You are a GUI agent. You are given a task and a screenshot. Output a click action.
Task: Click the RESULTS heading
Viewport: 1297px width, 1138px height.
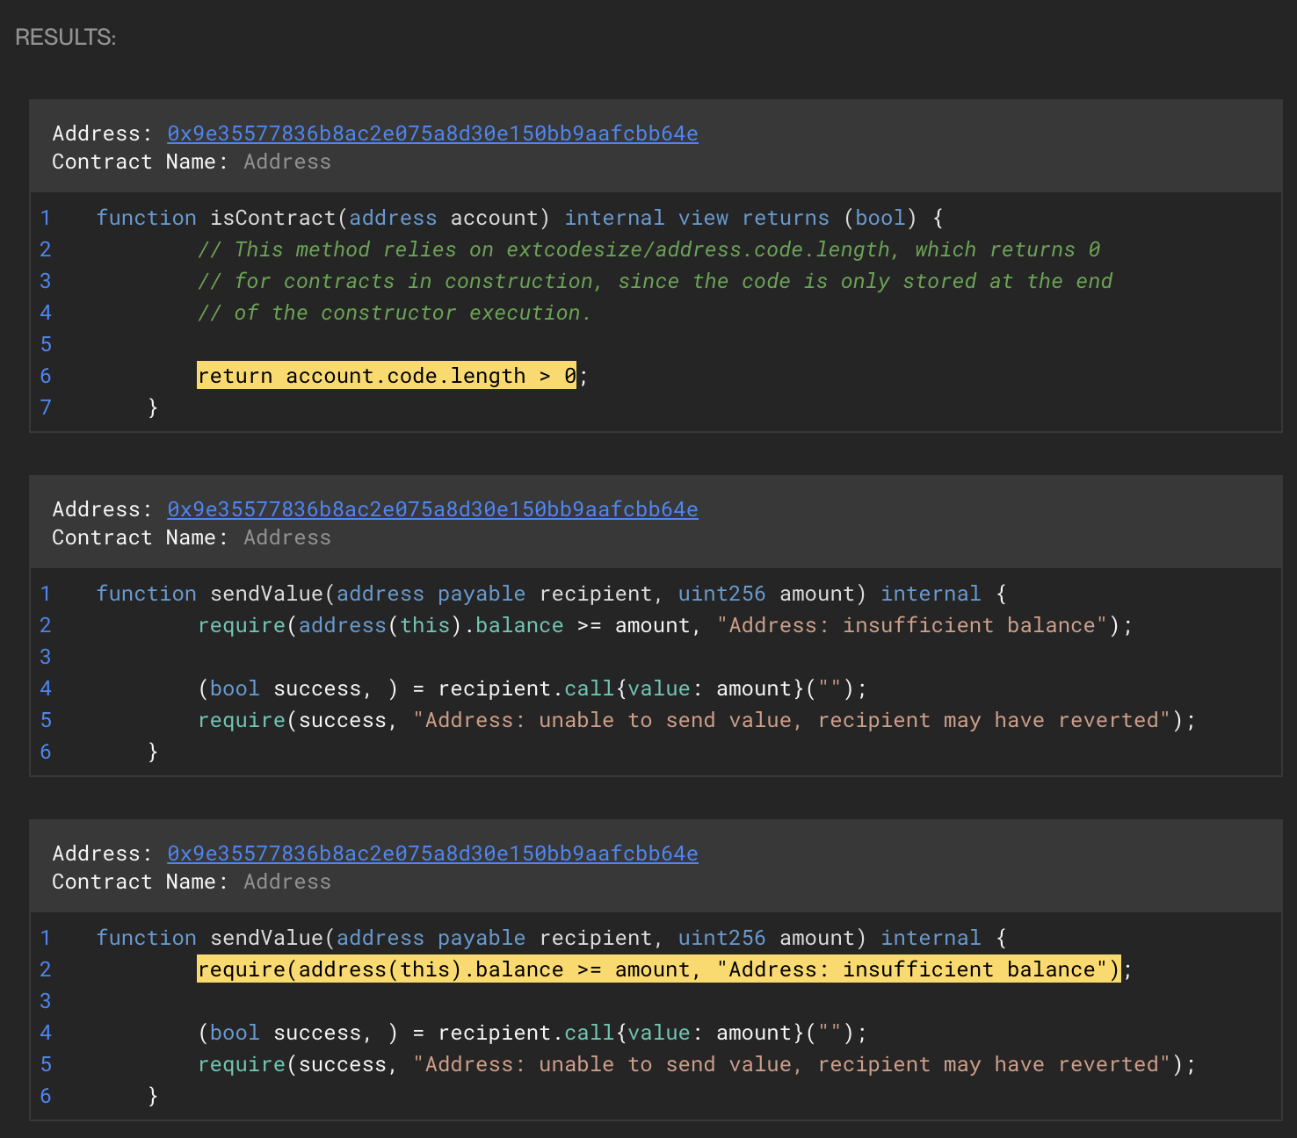[66, 37]
